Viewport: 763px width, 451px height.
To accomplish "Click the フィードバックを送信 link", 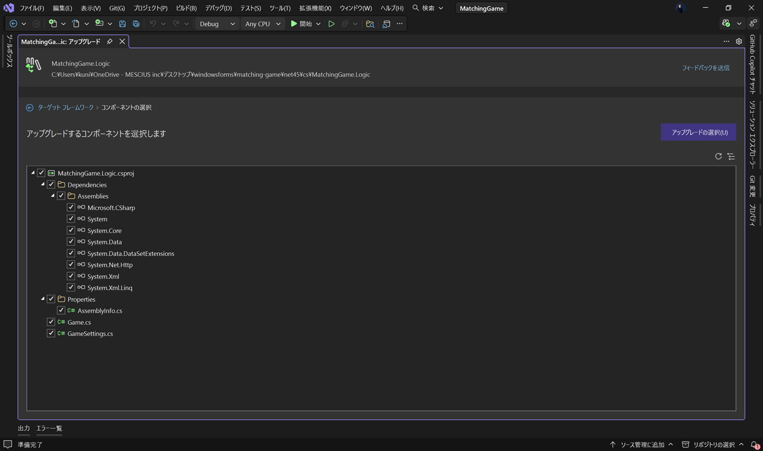I will coord(705,68).
